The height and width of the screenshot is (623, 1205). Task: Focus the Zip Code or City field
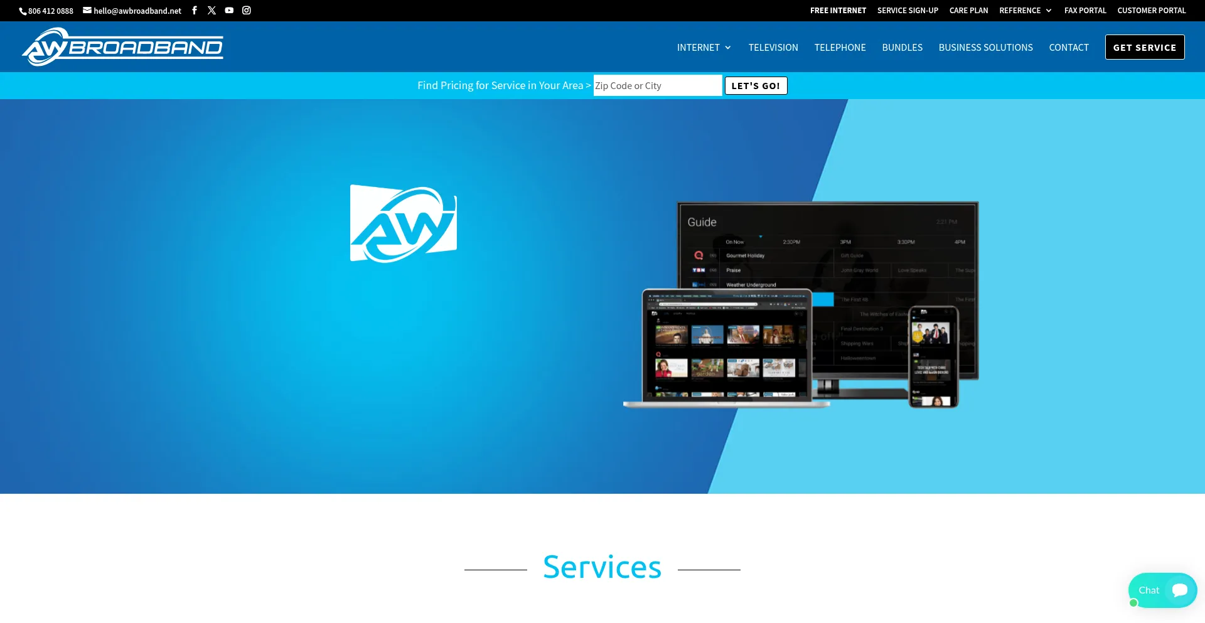pyautogui.click(x=657, y=86)
